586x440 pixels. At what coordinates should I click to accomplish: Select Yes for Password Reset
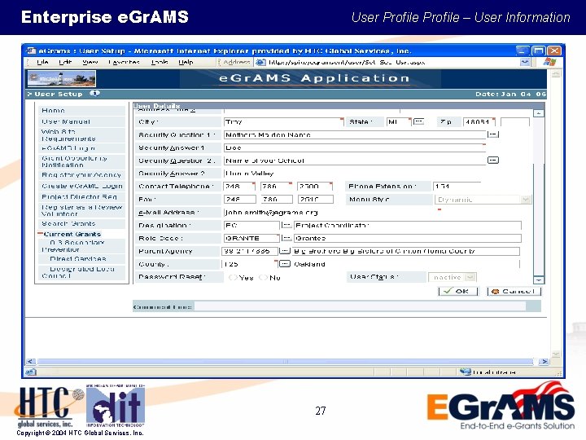[233, 278]
